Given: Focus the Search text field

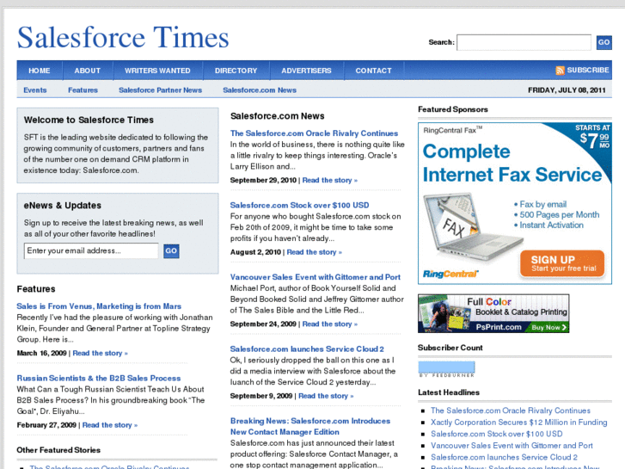Looking at the screenshot, I should (524, 42).
